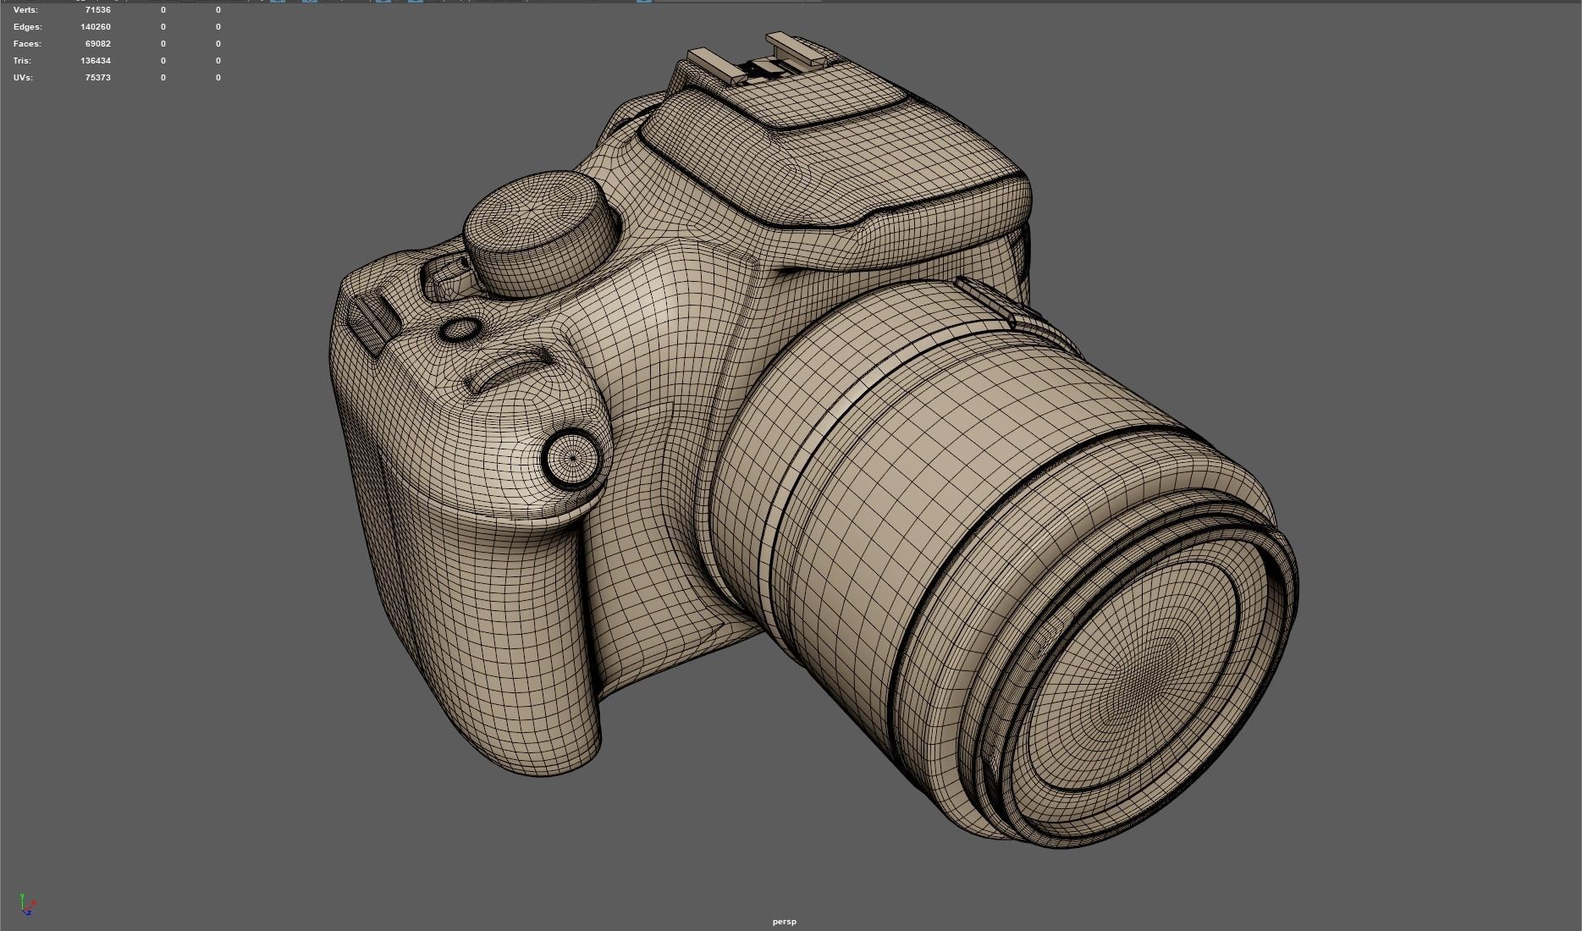Click the edge count value 140260
This screenshot has height=931, width=1582.
pos(95,27)
